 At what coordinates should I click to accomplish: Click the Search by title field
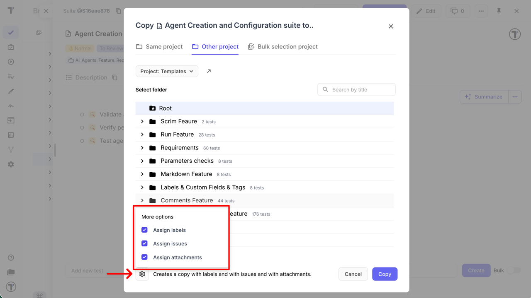(x=361, y=89)
